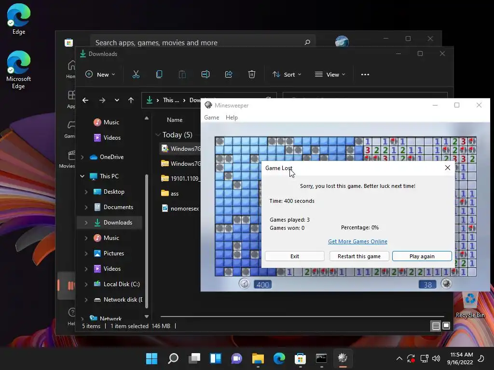The width and height of the screenshot is (494, 370).
Task: Select the 'ass' folder in Downloads
Action: (170, 193)
